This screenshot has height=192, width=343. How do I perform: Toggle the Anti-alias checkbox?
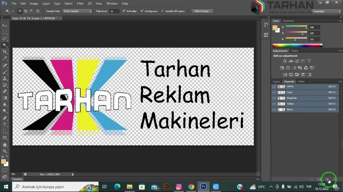point(124,11)
